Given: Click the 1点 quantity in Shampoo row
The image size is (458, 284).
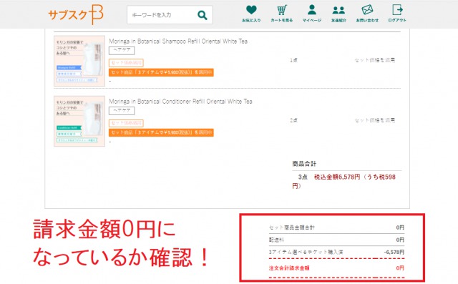Looking at the screenshot, I should tap(294, 60).
